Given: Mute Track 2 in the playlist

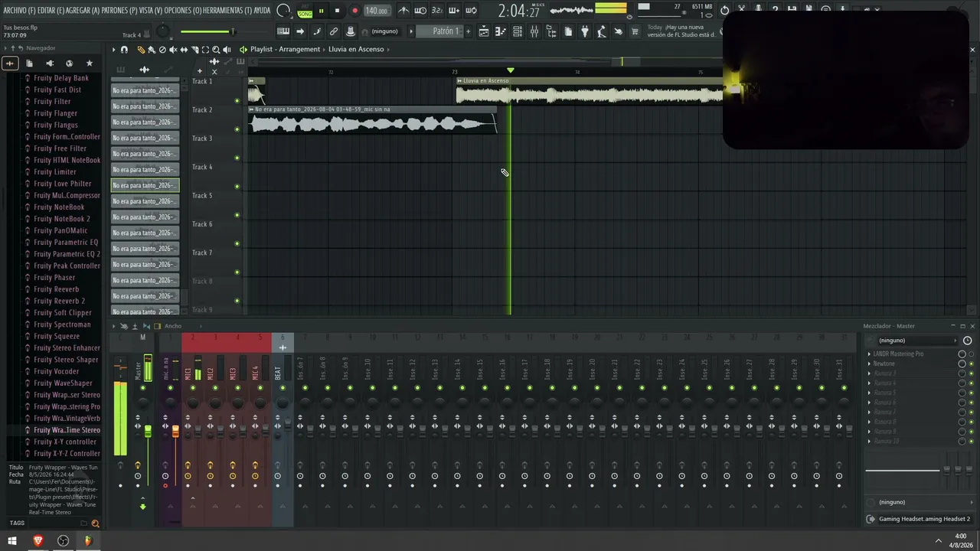Looking at the screenshot, I should coord(237,129).
